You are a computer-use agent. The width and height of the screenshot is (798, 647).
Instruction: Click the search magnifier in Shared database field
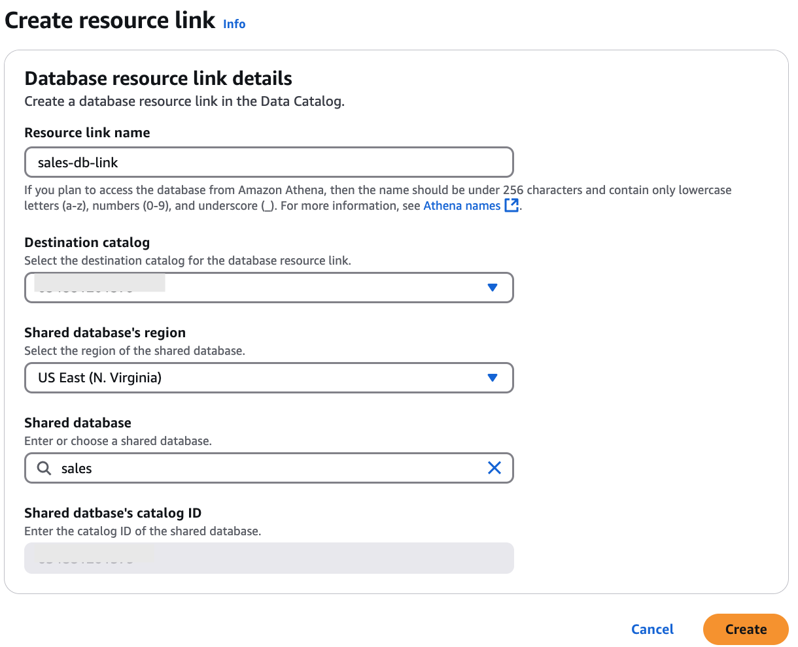click(43, 468)
